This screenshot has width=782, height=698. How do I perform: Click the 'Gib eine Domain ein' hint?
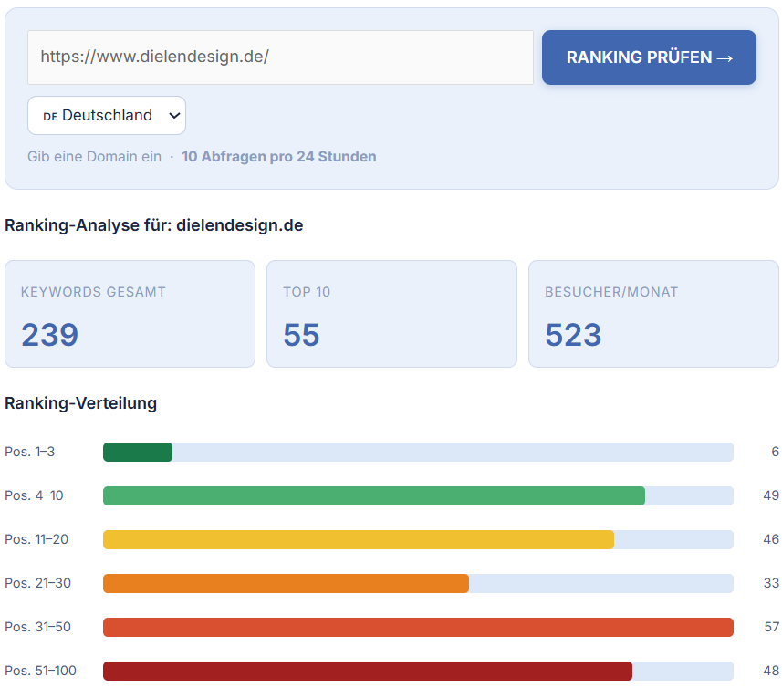point(94,157)
